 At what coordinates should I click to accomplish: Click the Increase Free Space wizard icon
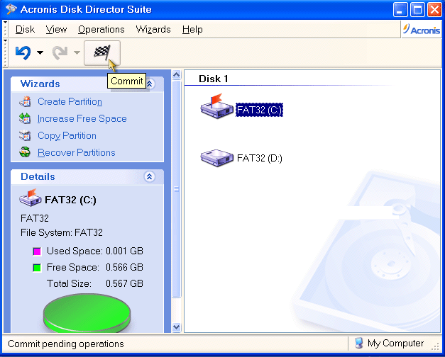pos(26,119)
